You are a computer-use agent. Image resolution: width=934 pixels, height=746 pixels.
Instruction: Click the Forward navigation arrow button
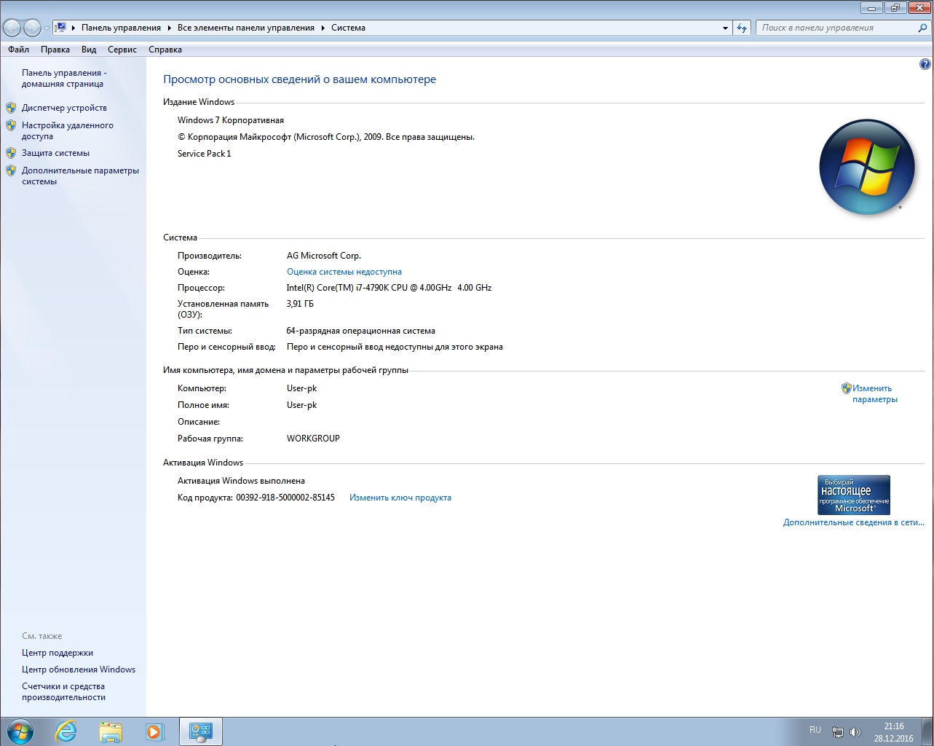(x=32, y=28)
